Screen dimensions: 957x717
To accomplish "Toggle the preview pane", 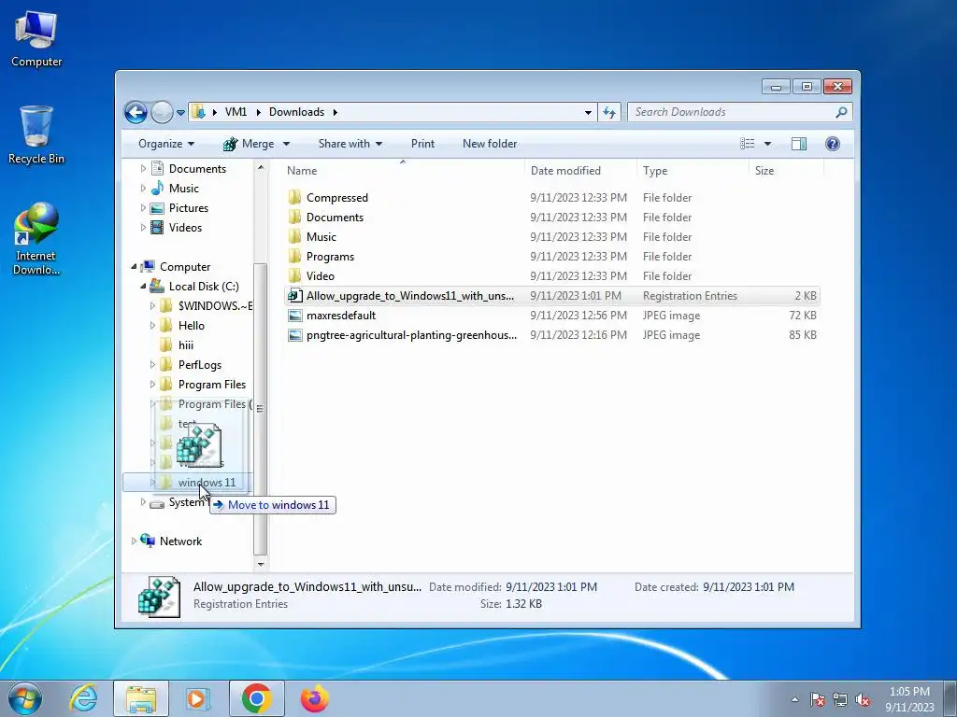I will point(799,144).
